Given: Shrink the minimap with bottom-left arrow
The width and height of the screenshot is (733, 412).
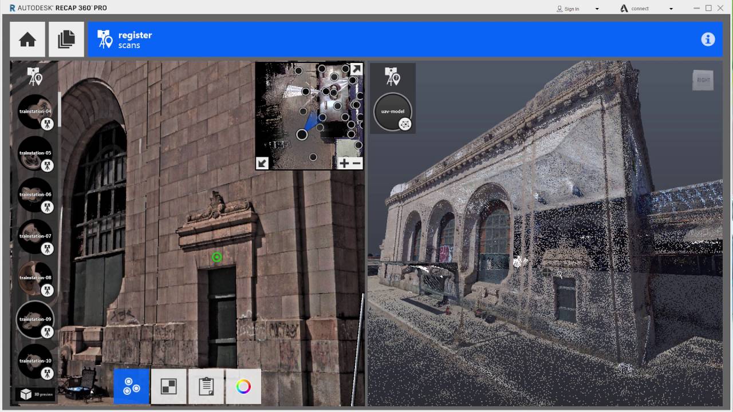Looking at the screenshot, I should coord(262,163).
